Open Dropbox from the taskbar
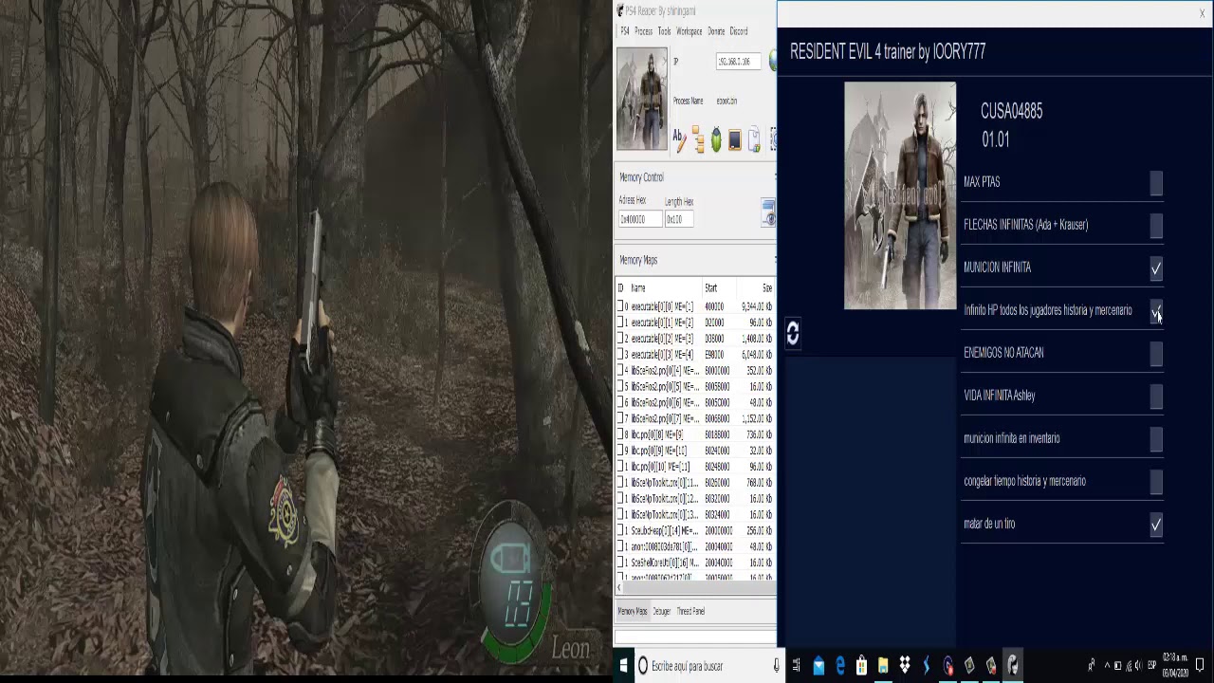The image size is (1214, 683). (905, 666)
